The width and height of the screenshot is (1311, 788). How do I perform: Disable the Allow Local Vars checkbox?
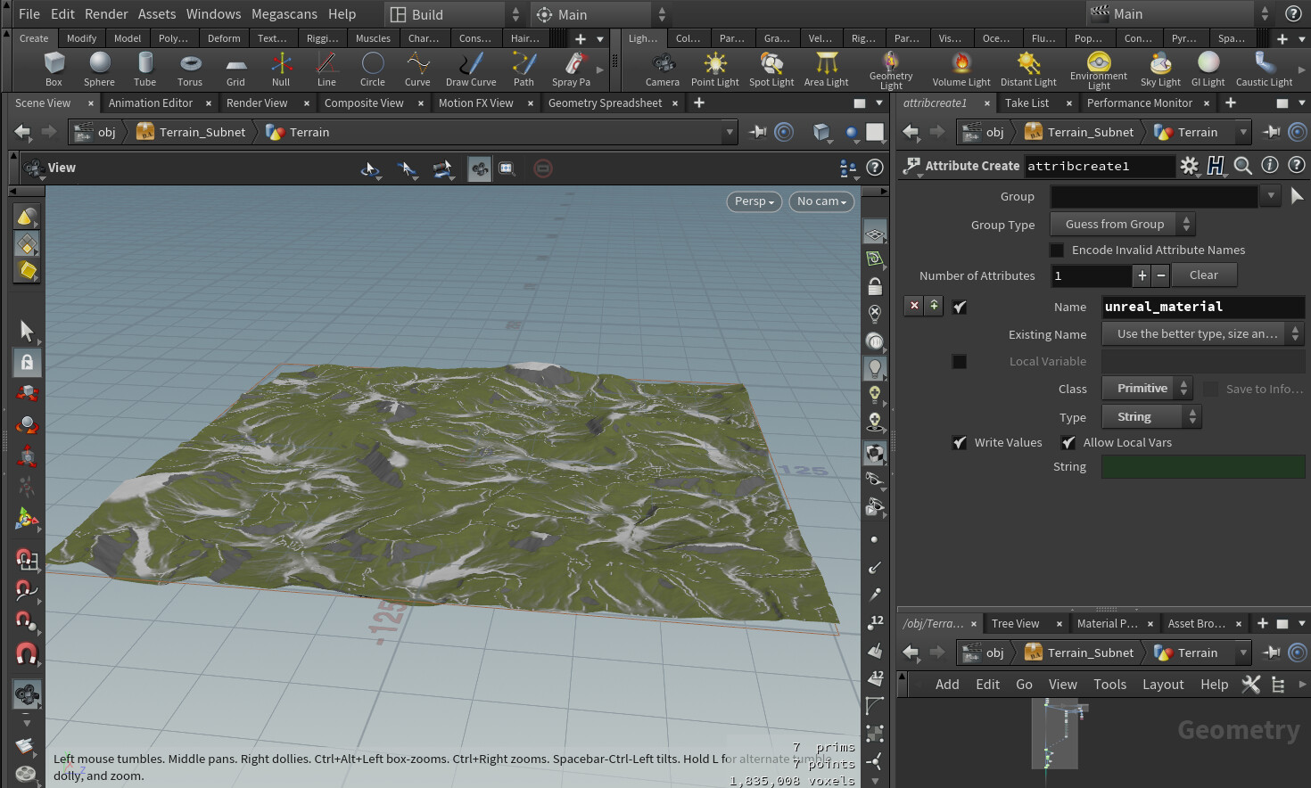pyautogui.click(x=1068, y=442)
